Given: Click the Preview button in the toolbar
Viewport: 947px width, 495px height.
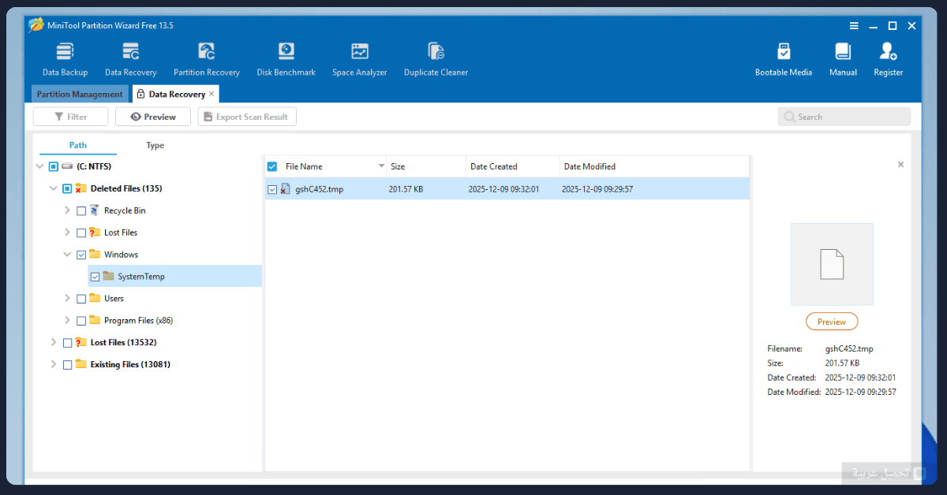Looking at the screenshot, I should click(153, 117).
